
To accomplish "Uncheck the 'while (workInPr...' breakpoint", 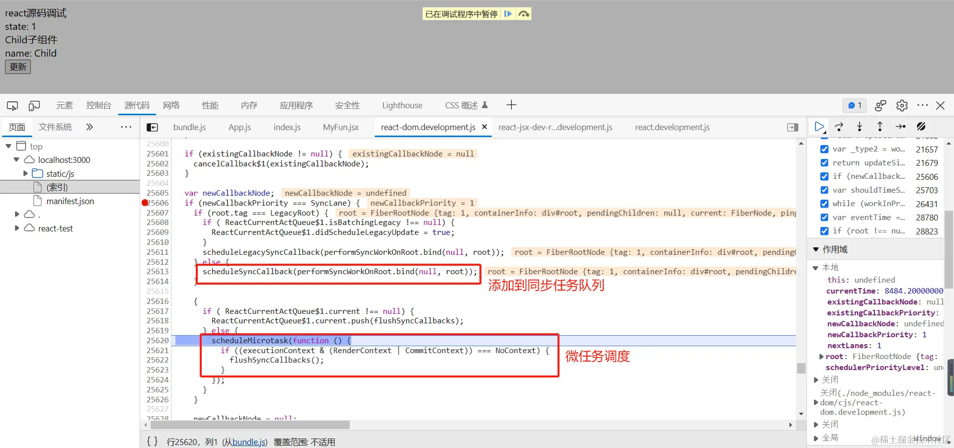I will click(824, 204).
